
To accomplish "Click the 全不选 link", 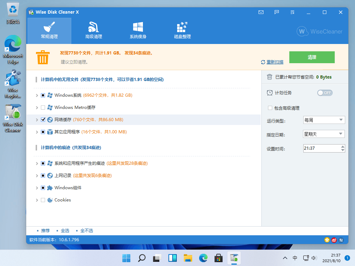I will 87,230.
